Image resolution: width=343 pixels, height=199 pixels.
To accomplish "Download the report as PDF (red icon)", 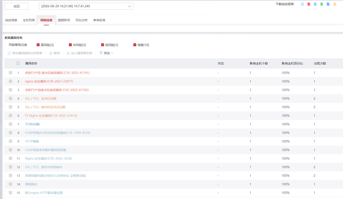I will point(309,4).
